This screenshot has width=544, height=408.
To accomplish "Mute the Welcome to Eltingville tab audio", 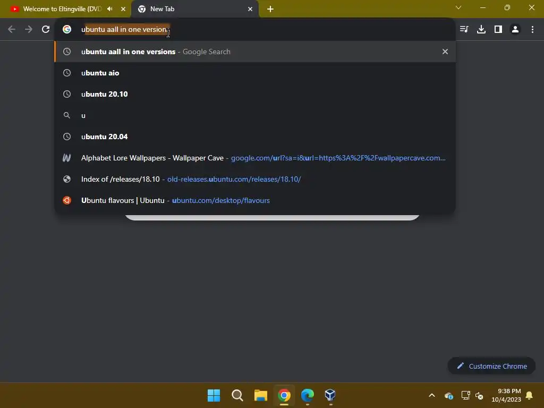I will [x=110, y=8].
